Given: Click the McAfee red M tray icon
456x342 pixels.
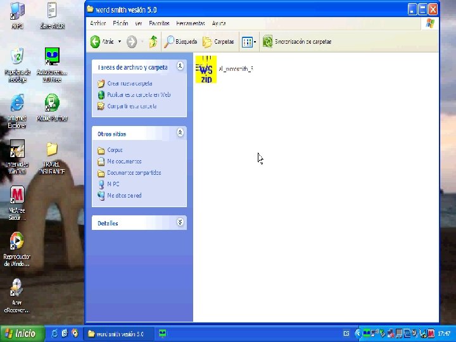Looking at the screenshot, I should pyautogui.click(x=431, y=333).
